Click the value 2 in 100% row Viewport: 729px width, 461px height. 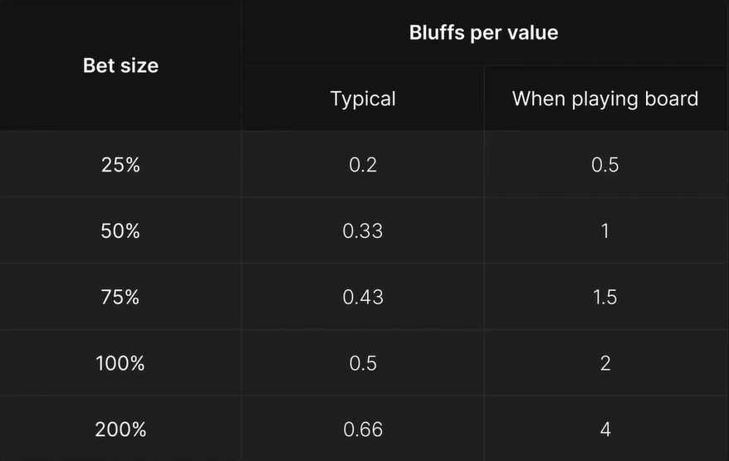click(x=604, y=363)
